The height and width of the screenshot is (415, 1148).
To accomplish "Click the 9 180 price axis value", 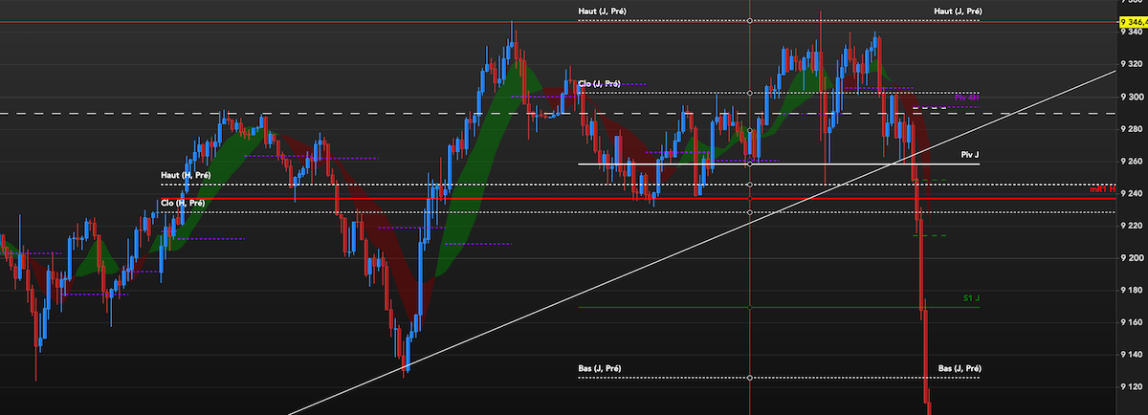I will click(x=1133, y=291).
